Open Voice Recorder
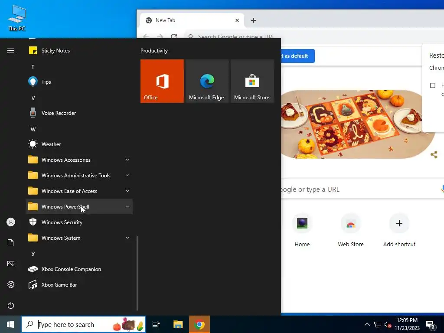The height and width of the screenshot is (333, 444). point(79,113)
